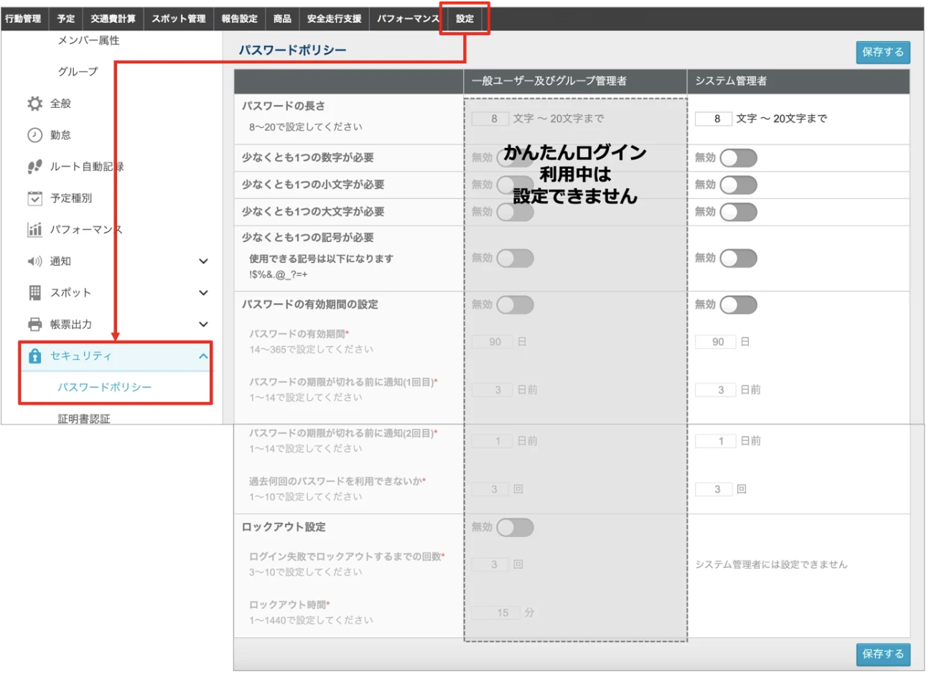Viewport: 929px width, 678px height.
Task: Toggle general user password expiry switch
Action: (x=515, y=305)
